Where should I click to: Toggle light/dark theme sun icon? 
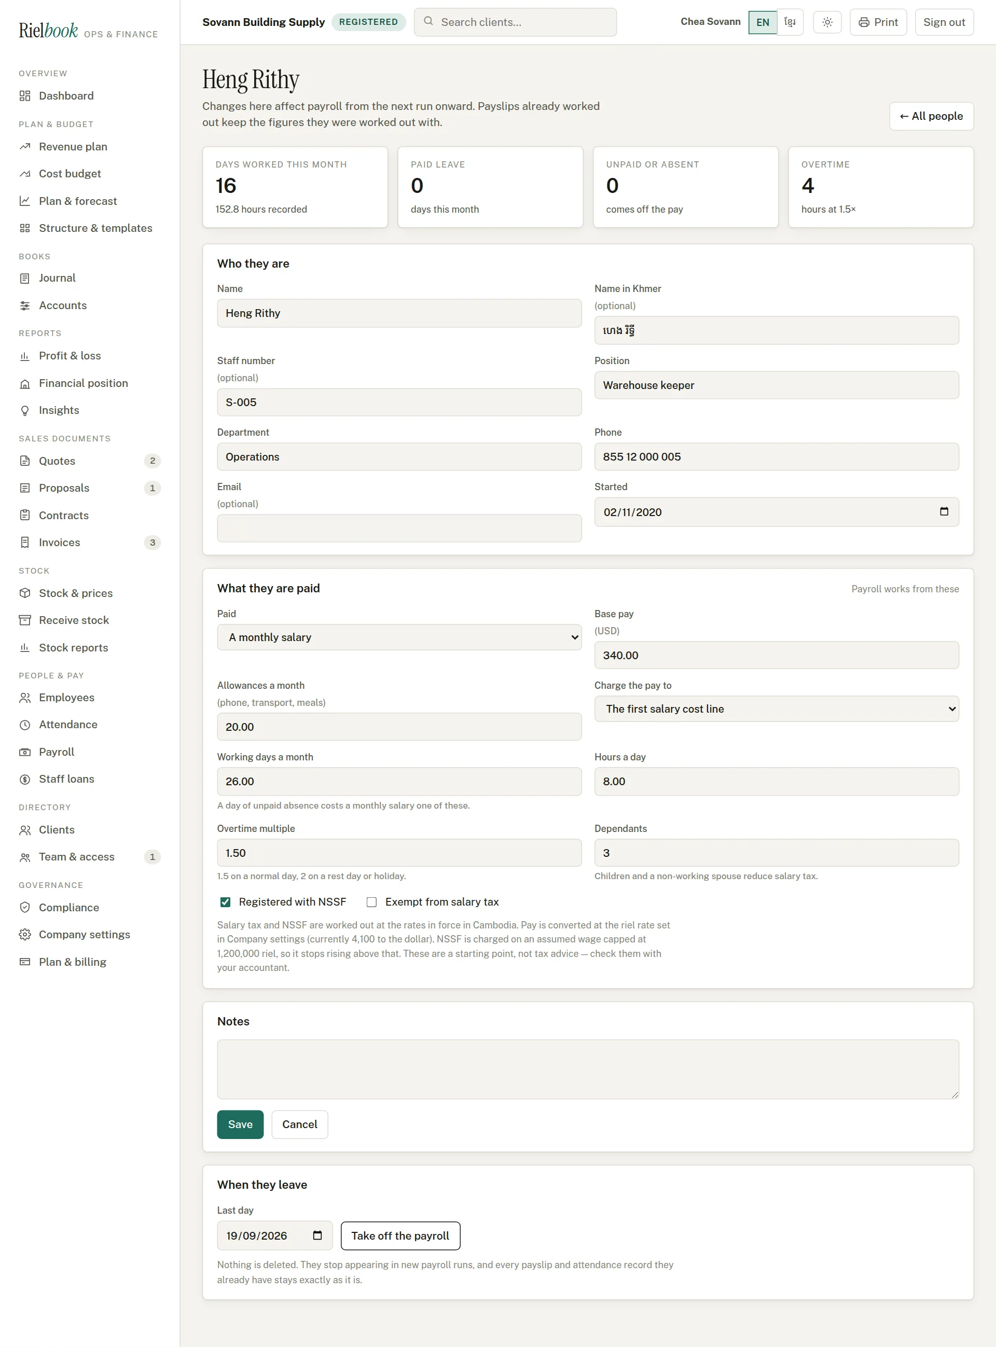(x=827, y=22)
